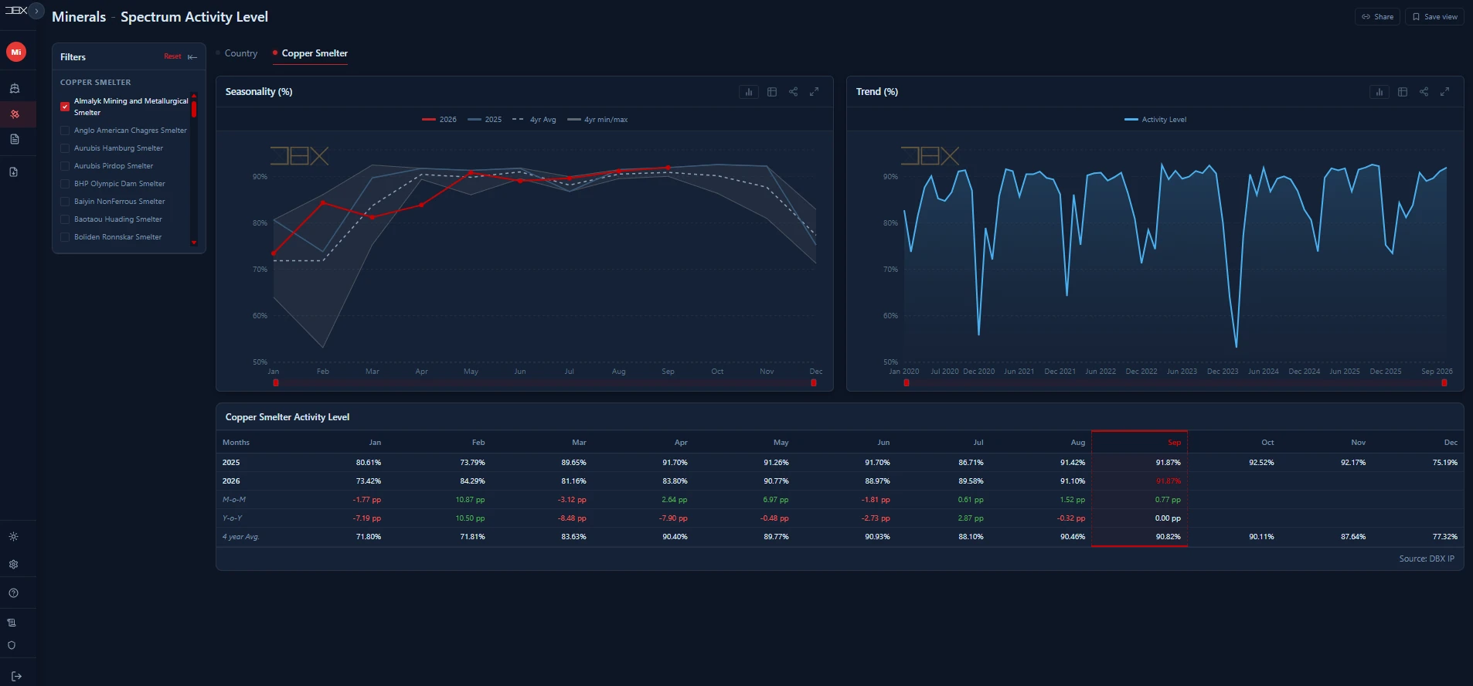Toggle the 4yr Avg legend entry
Screen dimensions: 1473x686
534,120
